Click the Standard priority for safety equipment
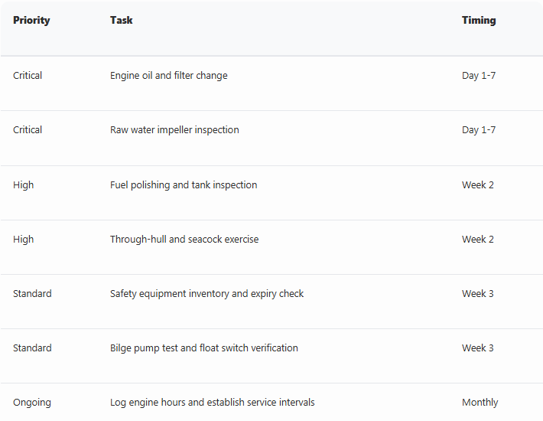This screenshot has width=543, height=421. [x=32, y=293]
